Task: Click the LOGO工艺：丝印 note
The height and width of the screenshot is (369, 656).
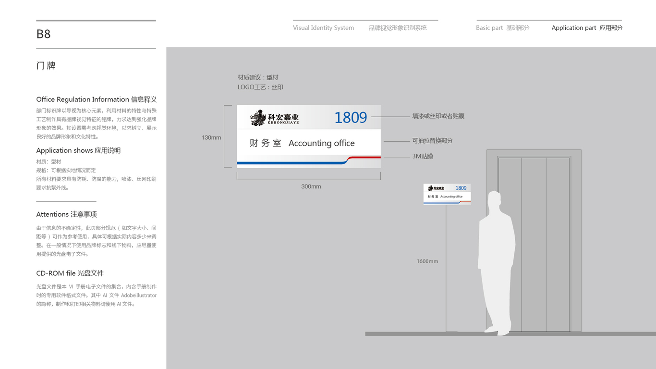Action: 260,87
